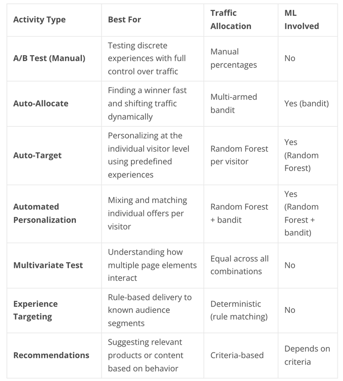Select the Multi-armed bandit cell
This screenshot has width=343, height=381.
tap(234, 103)
